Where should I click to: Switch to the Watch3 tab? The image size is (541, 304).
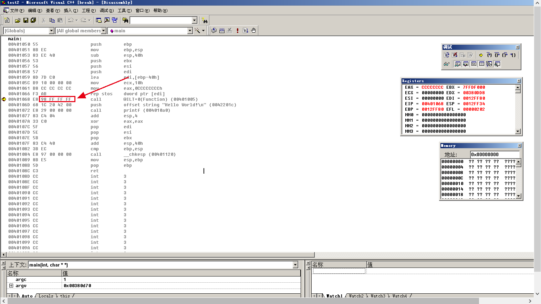[x=378, y=296]
